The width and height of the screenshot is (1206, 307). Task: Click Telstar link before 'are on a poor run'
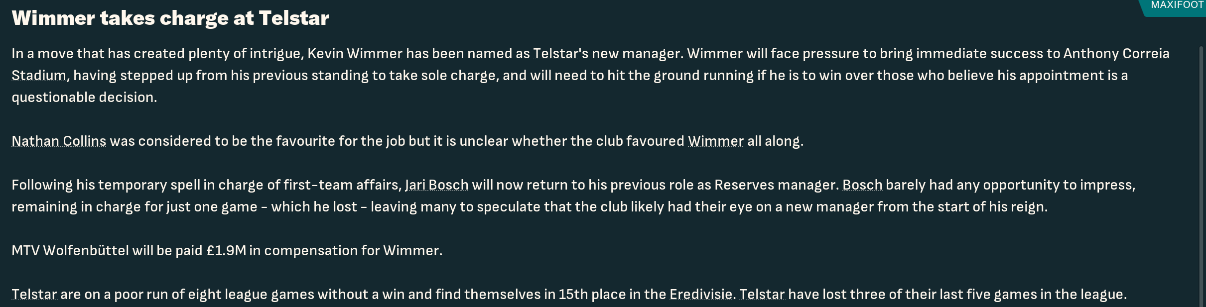pyautogui.click(x=34, y=295)
